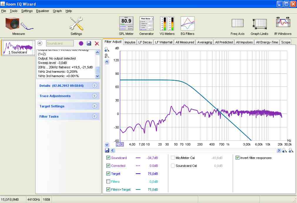Click the Soundcard purple line sample in legend

click(x=138, y=158)
